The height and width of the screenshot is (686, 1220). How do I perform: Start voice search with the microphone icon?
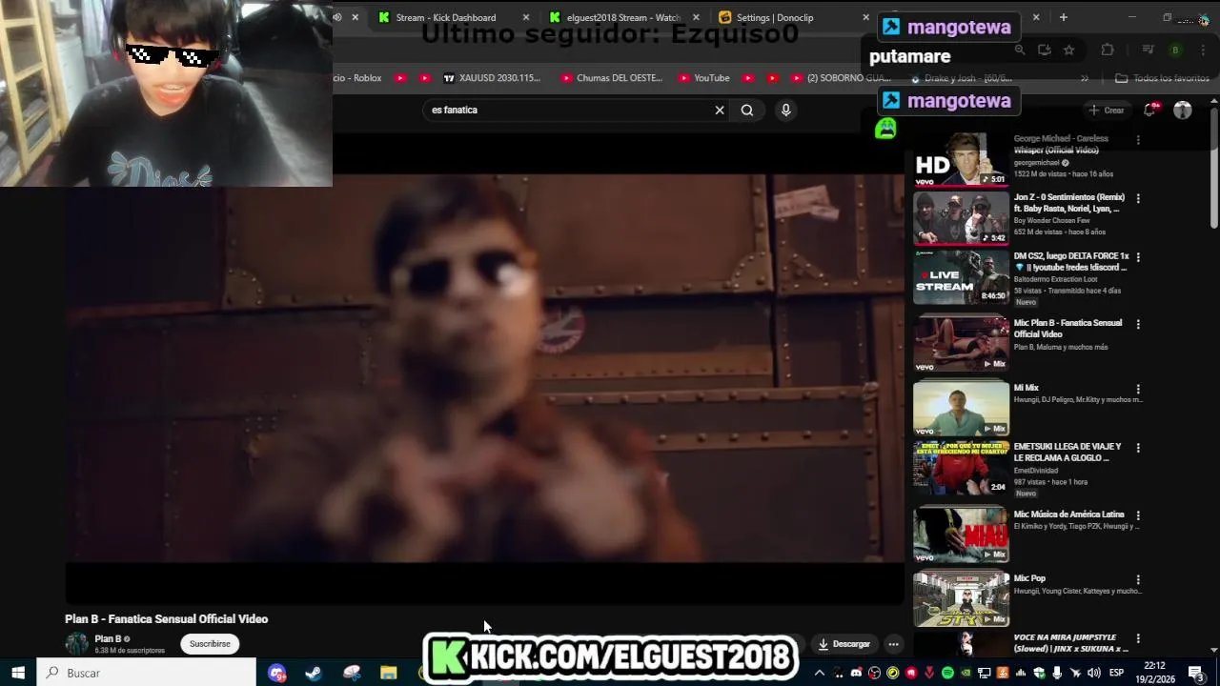[785, 110]
